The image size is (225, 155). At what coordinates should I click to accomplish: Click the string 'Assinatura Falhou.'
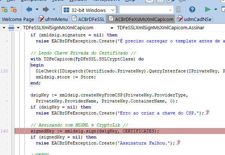(x=144, y=143)
